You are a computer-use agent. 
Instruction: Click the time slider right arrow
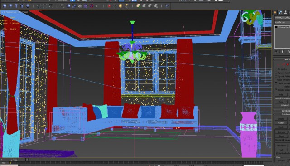coord(27,159)
